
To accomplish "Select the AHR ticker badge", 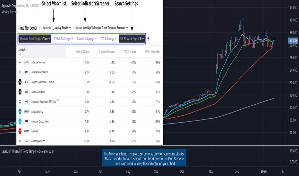I will tap(27, 102).
